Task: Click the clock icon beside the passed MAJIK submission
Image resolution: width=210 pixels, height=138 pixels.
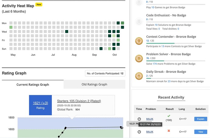Action: pyautogui.click(x=139, y=119)
